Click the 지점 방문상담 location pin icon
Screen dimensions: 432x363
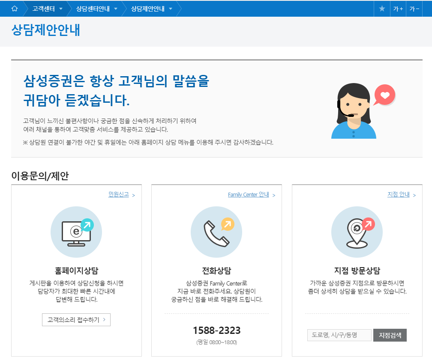pos(357,232)
